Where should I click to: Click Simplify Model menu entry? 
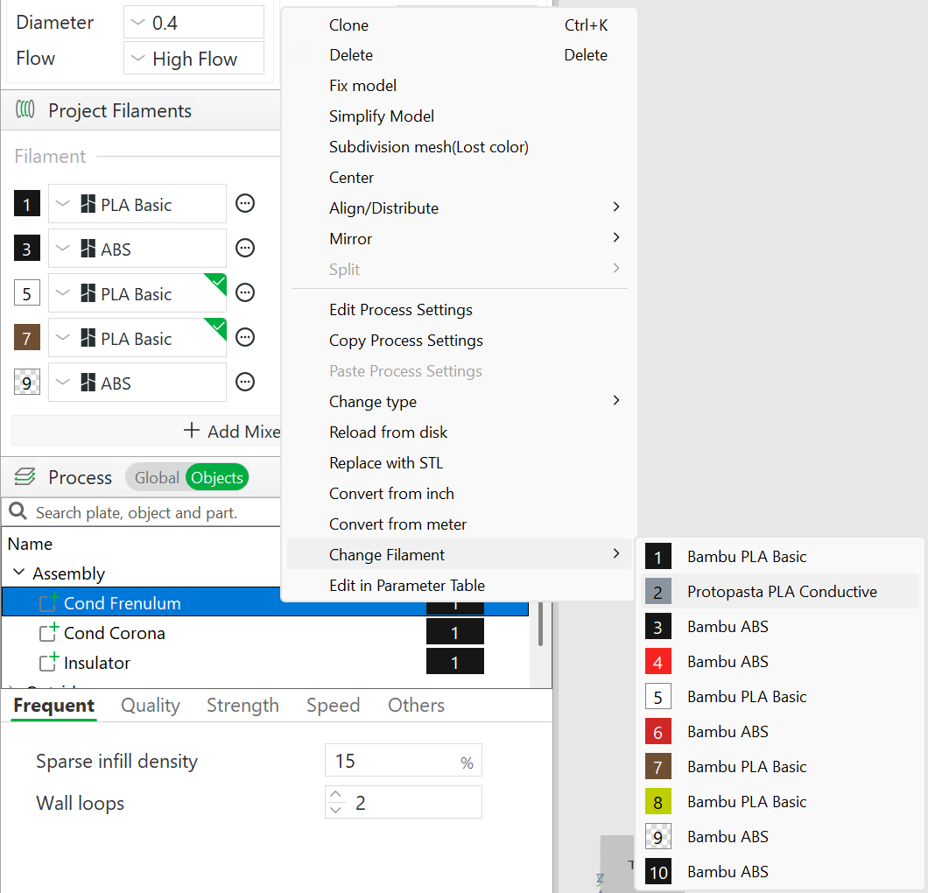[461, 116]
